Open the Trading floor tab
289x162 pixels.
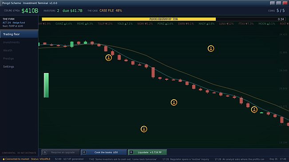[19, 35]
